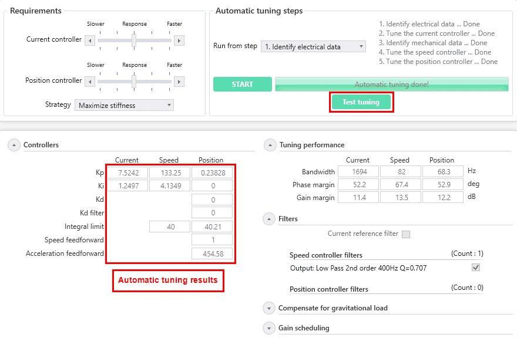Viewport: 517px width, 338px height.
Task: Collapse the Filters section
Action: click(x=270, y=219)
